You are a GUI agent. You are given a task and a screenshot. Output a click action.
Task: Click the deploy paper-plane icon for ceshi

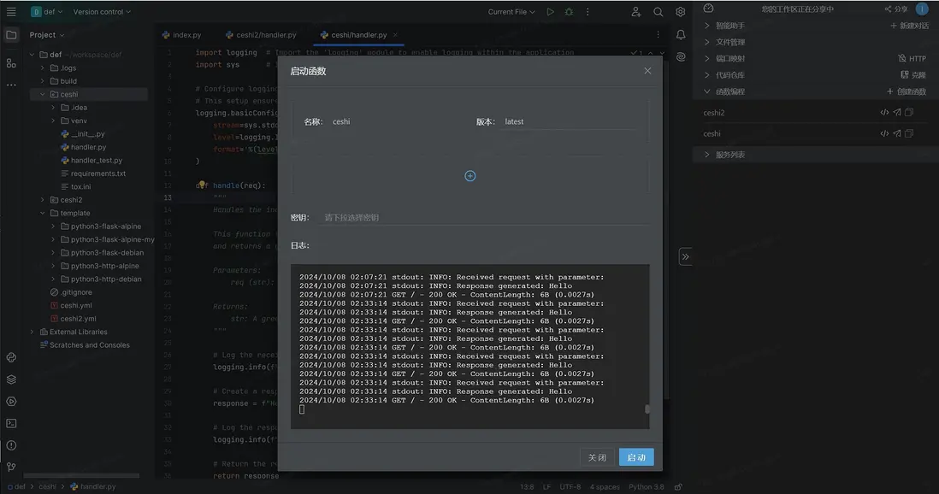897,133
